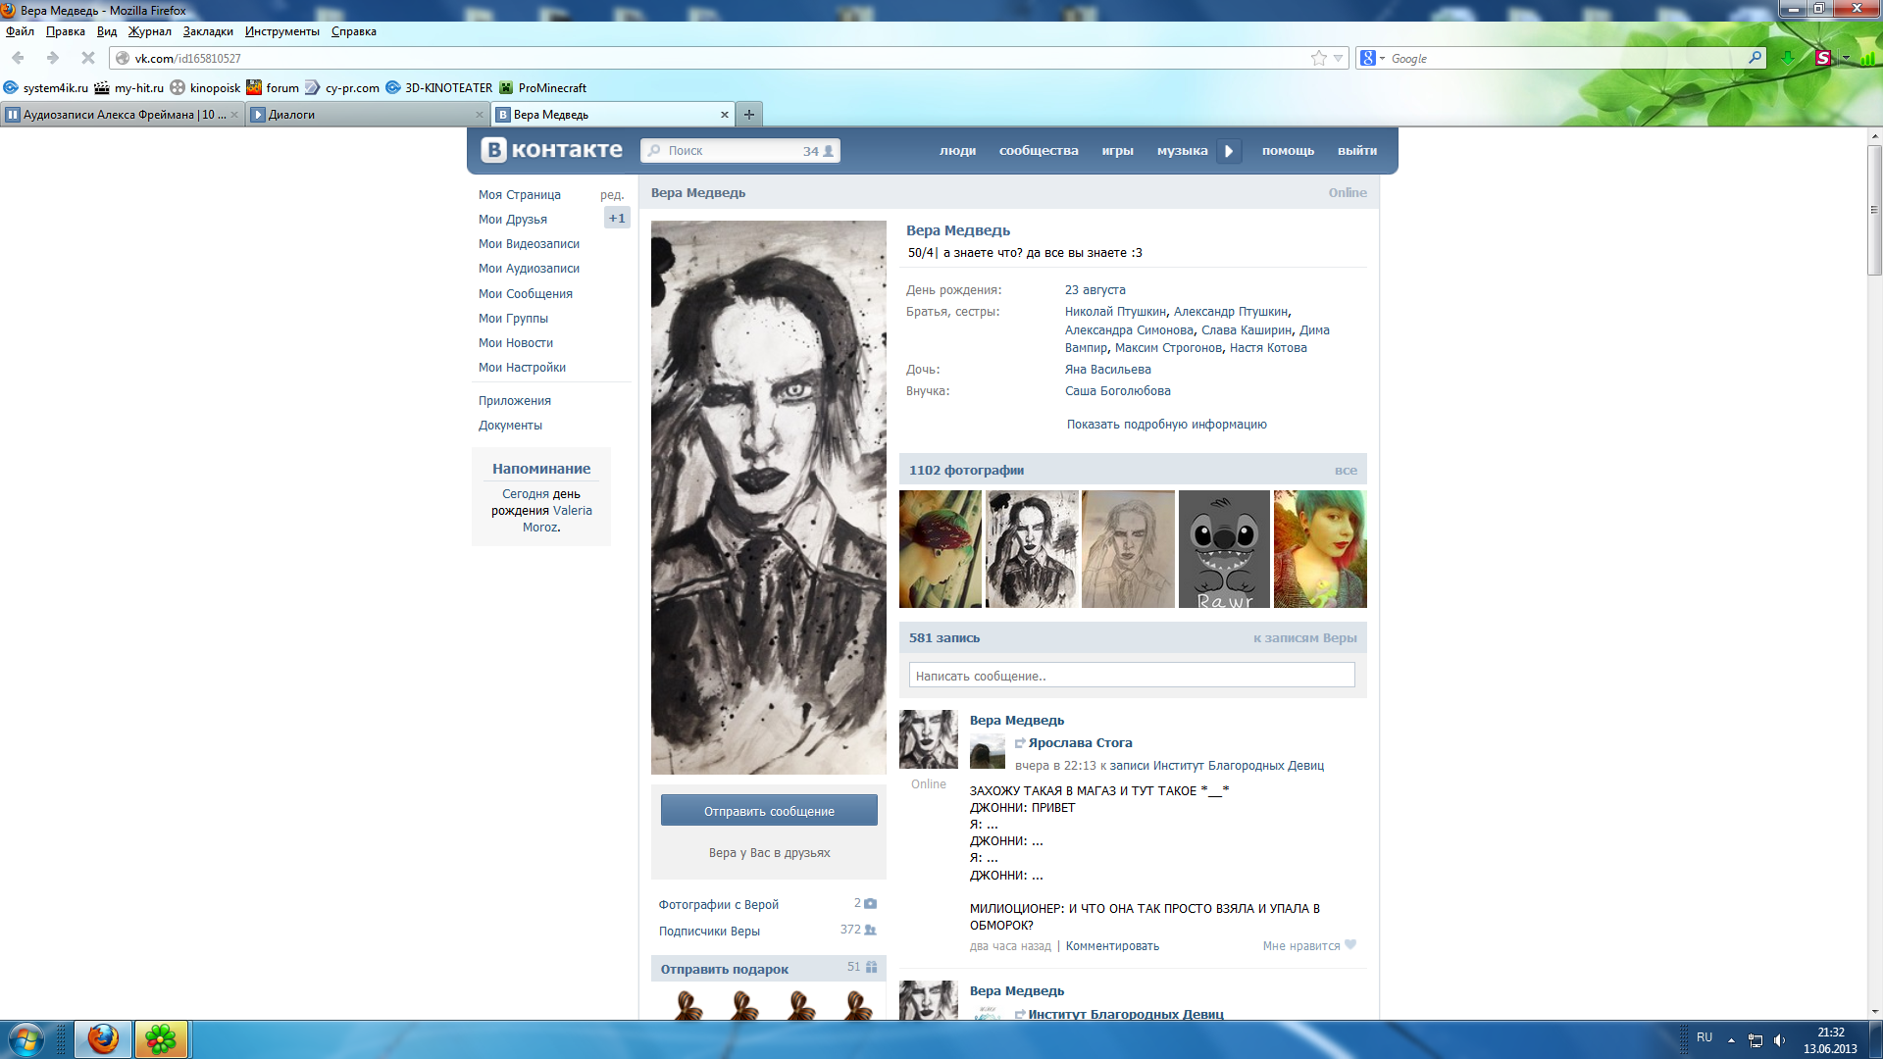The image size is (1883, 1059).
Task: Click Отправить подарок gift header
Action: coord(724,970)
